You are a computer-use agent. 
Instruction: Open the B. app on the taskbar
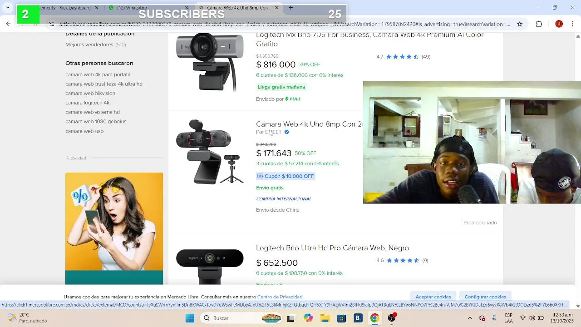point(358,318)
